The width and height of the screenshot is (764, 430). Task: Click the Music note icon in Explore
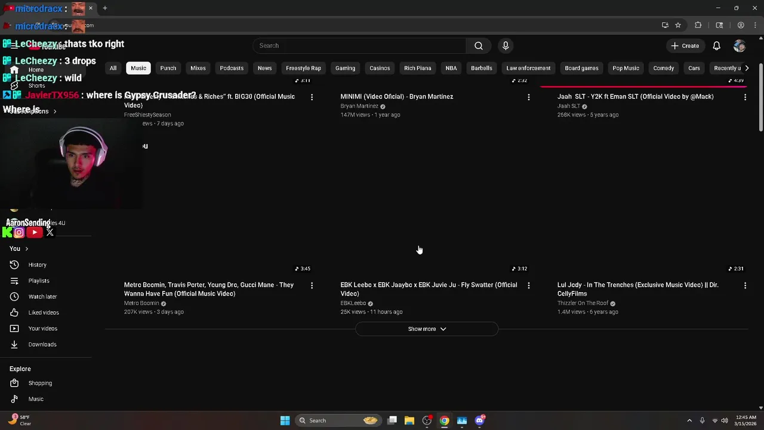point(14,399)
